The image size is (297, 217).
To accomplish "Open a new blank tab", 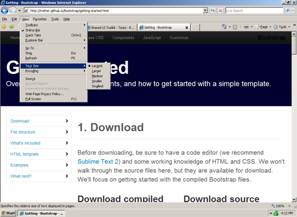I will 195,27.
